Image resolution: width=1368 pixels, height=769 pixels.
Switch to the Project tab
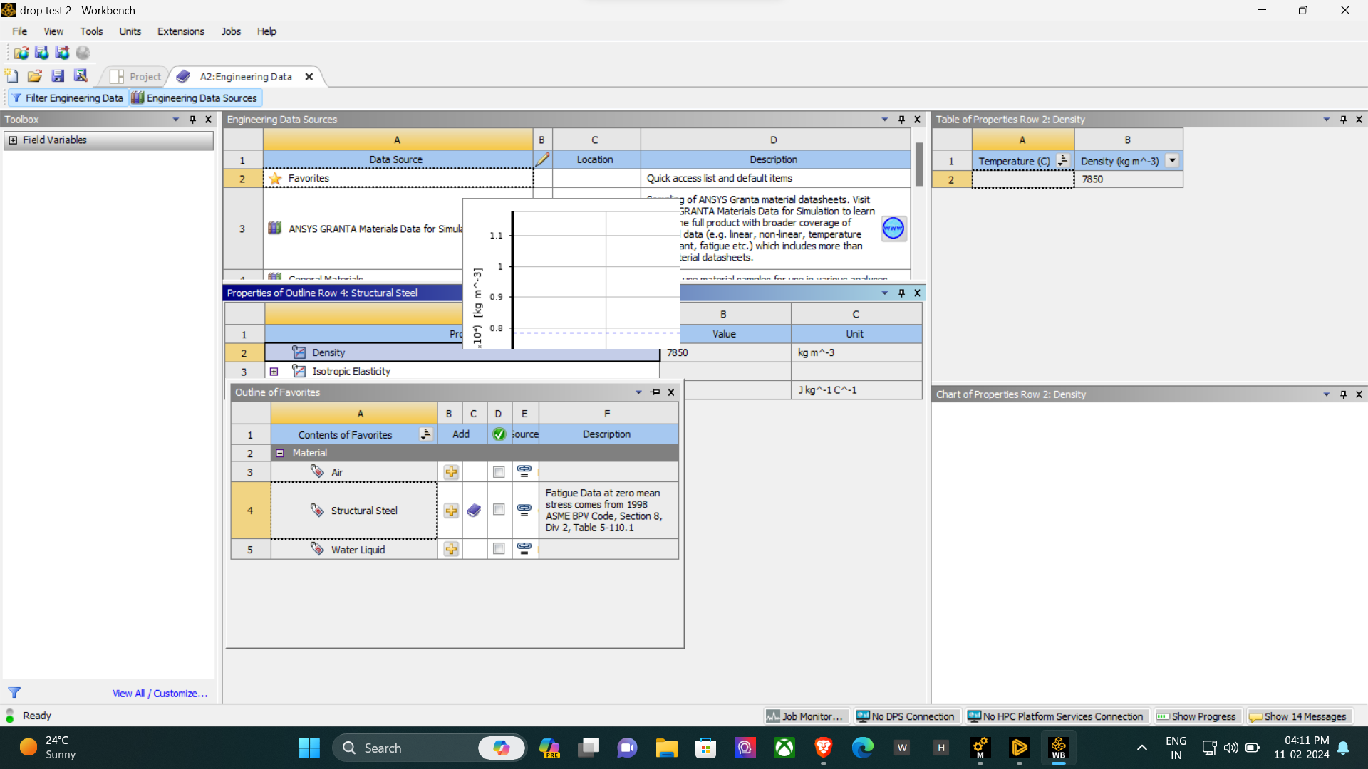pos(137,77)
